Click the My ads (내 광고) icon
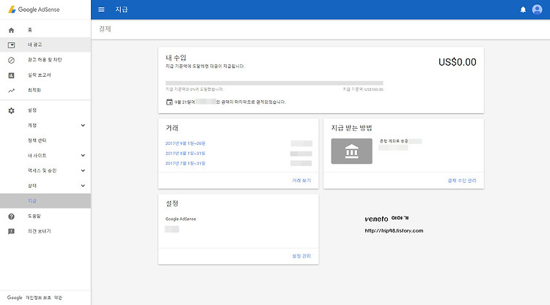The image size is (550, 305). pyautogui.click(x=11, y=45)
